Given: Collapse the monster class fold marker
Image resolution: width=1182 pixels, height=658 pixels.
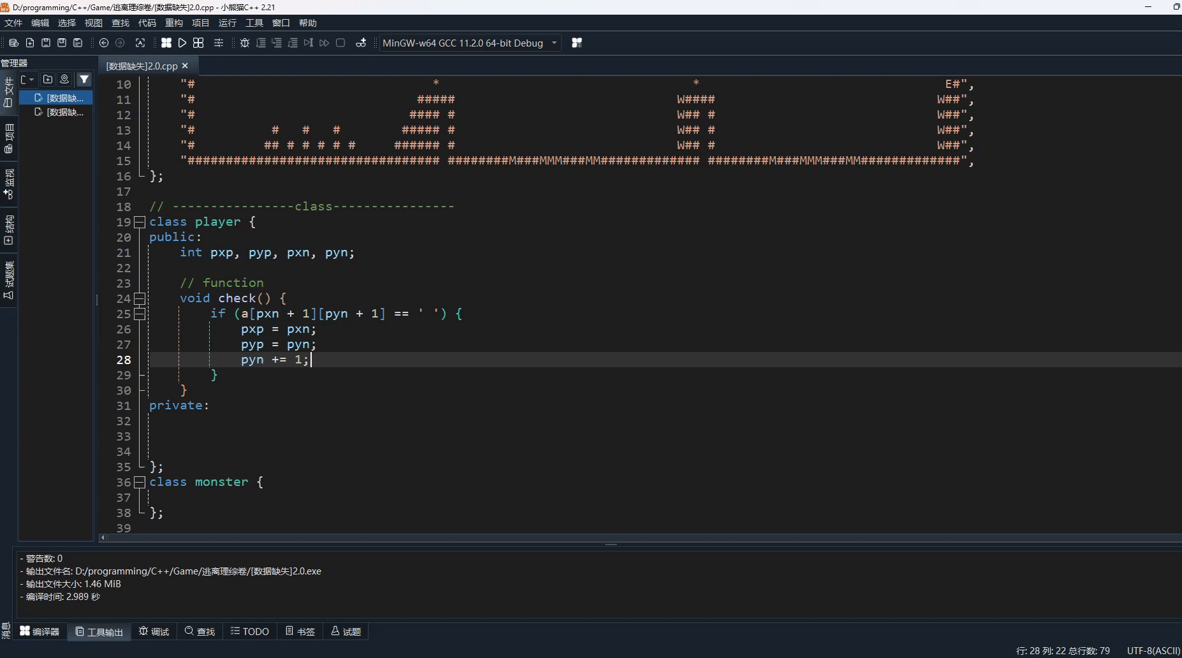Looking at the screenshot, I should point(140,482).
